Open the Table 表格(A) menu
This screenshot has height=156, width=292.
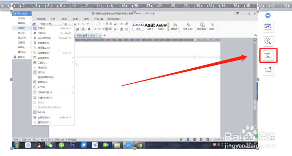22,47
